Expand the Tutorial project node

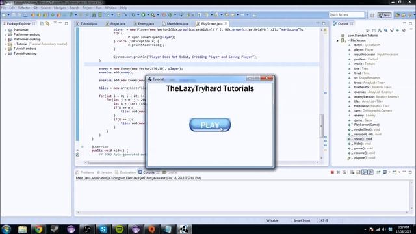tap(6, 44)
